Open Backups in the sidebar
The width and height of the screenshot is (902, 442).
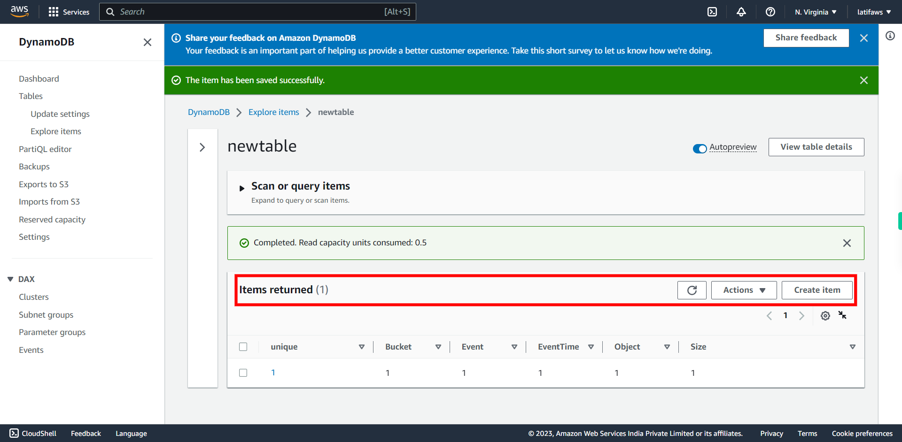coord(34,167)
